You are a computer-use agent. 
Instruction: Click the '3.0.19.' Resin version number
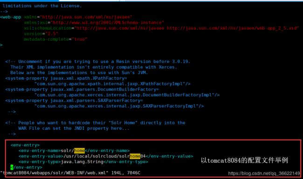coord(181,62)
